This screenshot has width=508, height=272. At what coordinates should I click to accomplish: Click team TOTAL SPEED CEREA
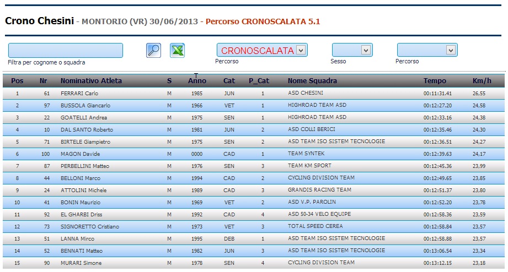tap(316, 226)
